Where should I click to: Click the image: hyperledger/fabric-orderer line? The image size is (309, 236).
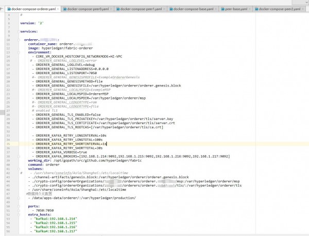[x=60, y=48]
